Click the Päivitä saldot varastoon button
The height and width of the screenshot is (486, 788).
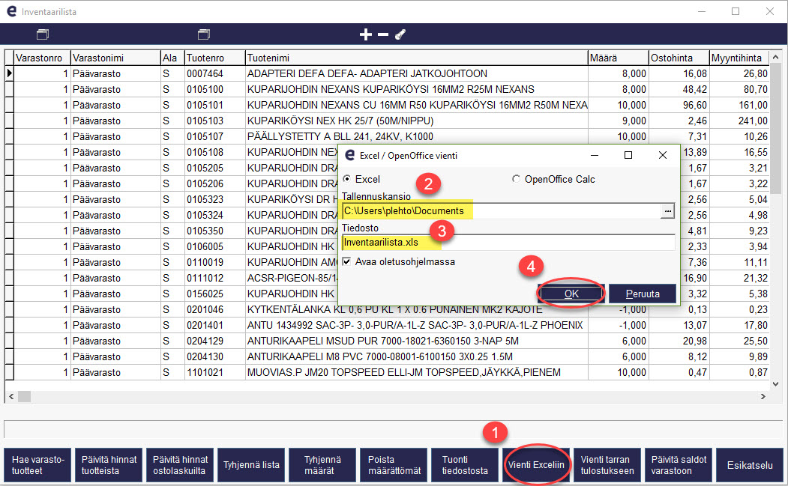click(x=679, y=465)
